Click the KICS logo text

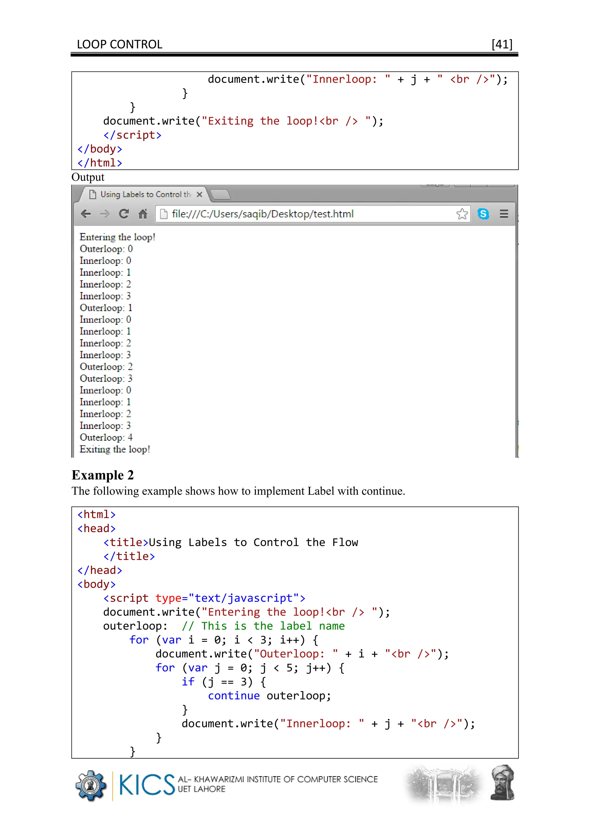(x=147, y=785)
